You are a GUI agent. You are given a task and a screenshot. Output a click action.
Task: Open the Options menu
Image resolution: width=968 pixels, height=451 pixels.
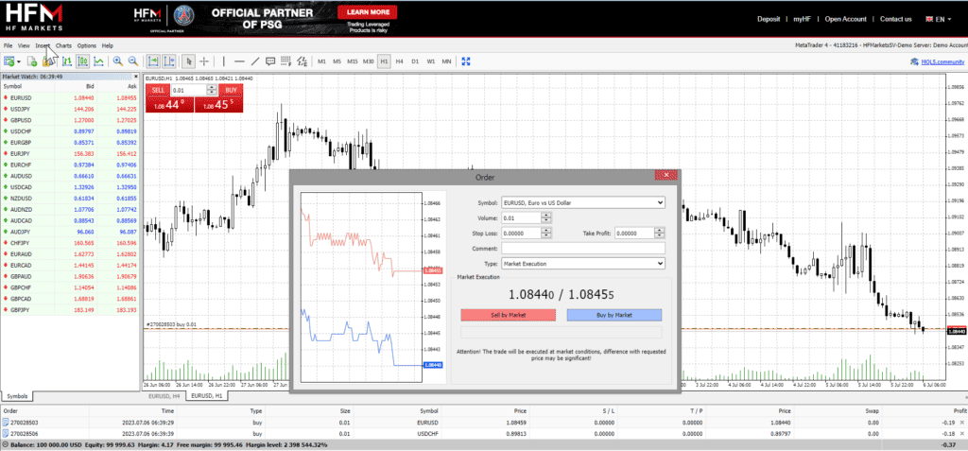pyautogui.click(x=86, y=45)
